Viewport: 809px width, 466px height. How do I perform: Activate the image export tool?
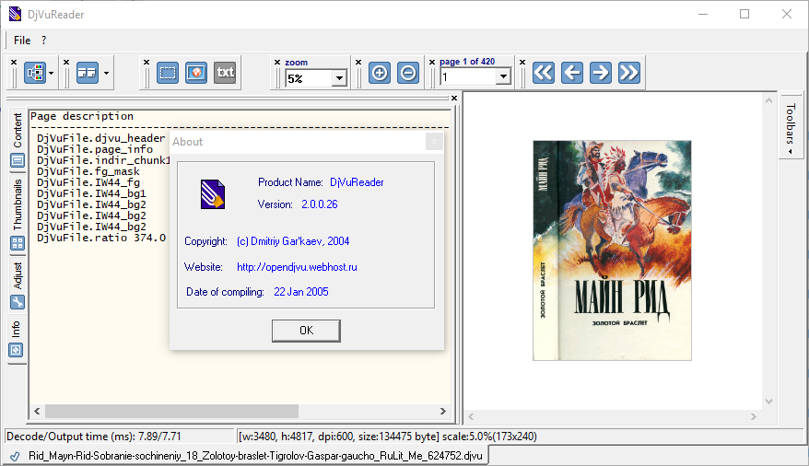tap(196, 73)
